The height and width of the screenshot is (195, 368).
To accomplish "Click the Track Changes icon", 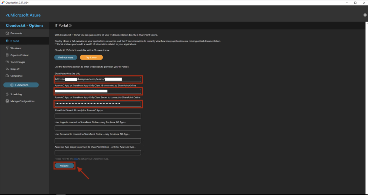I will [7, 62].
